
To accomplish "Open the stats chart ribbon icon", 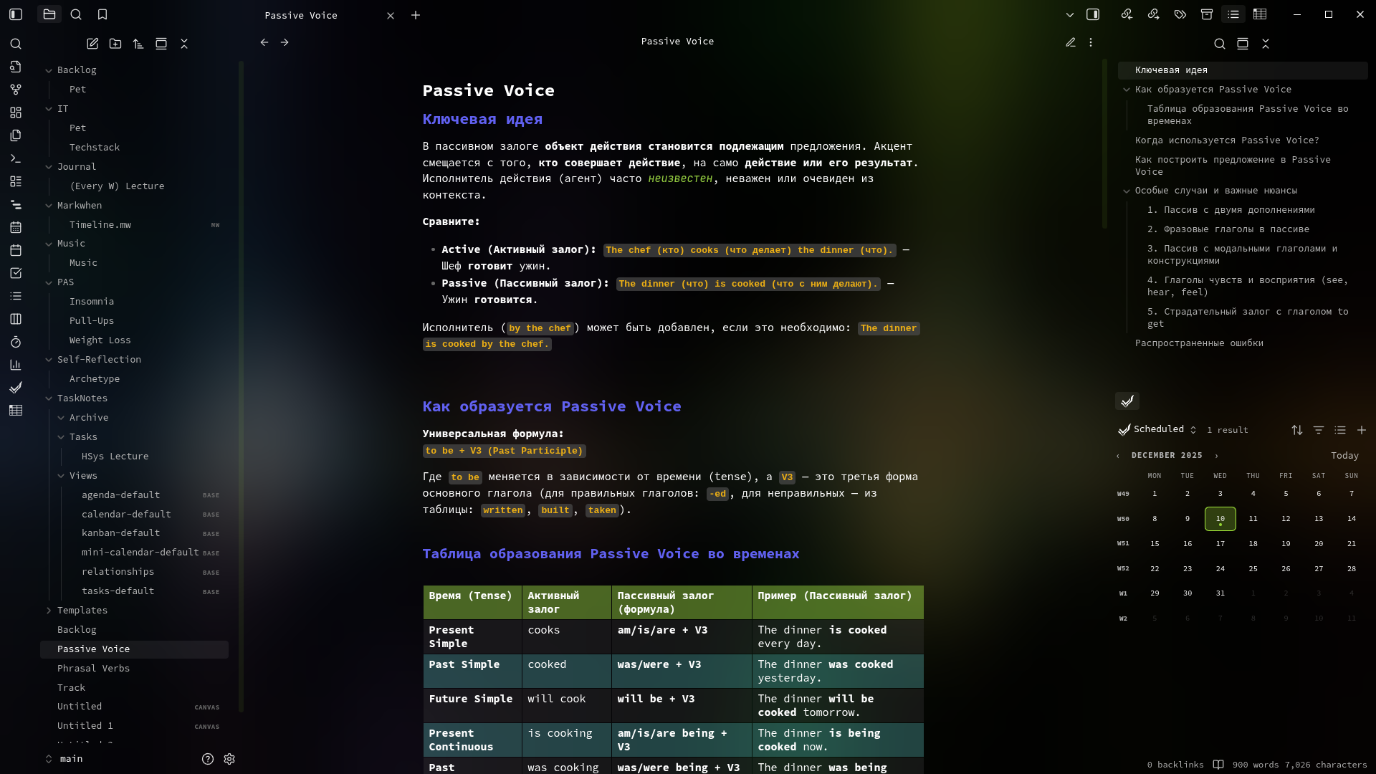I will 16,365.
